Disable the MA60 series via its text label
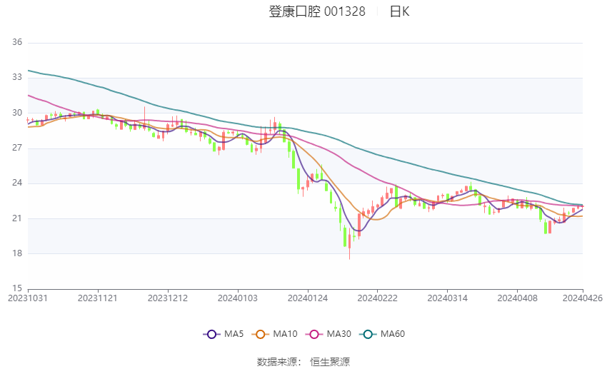 click(x=393, y=334)
